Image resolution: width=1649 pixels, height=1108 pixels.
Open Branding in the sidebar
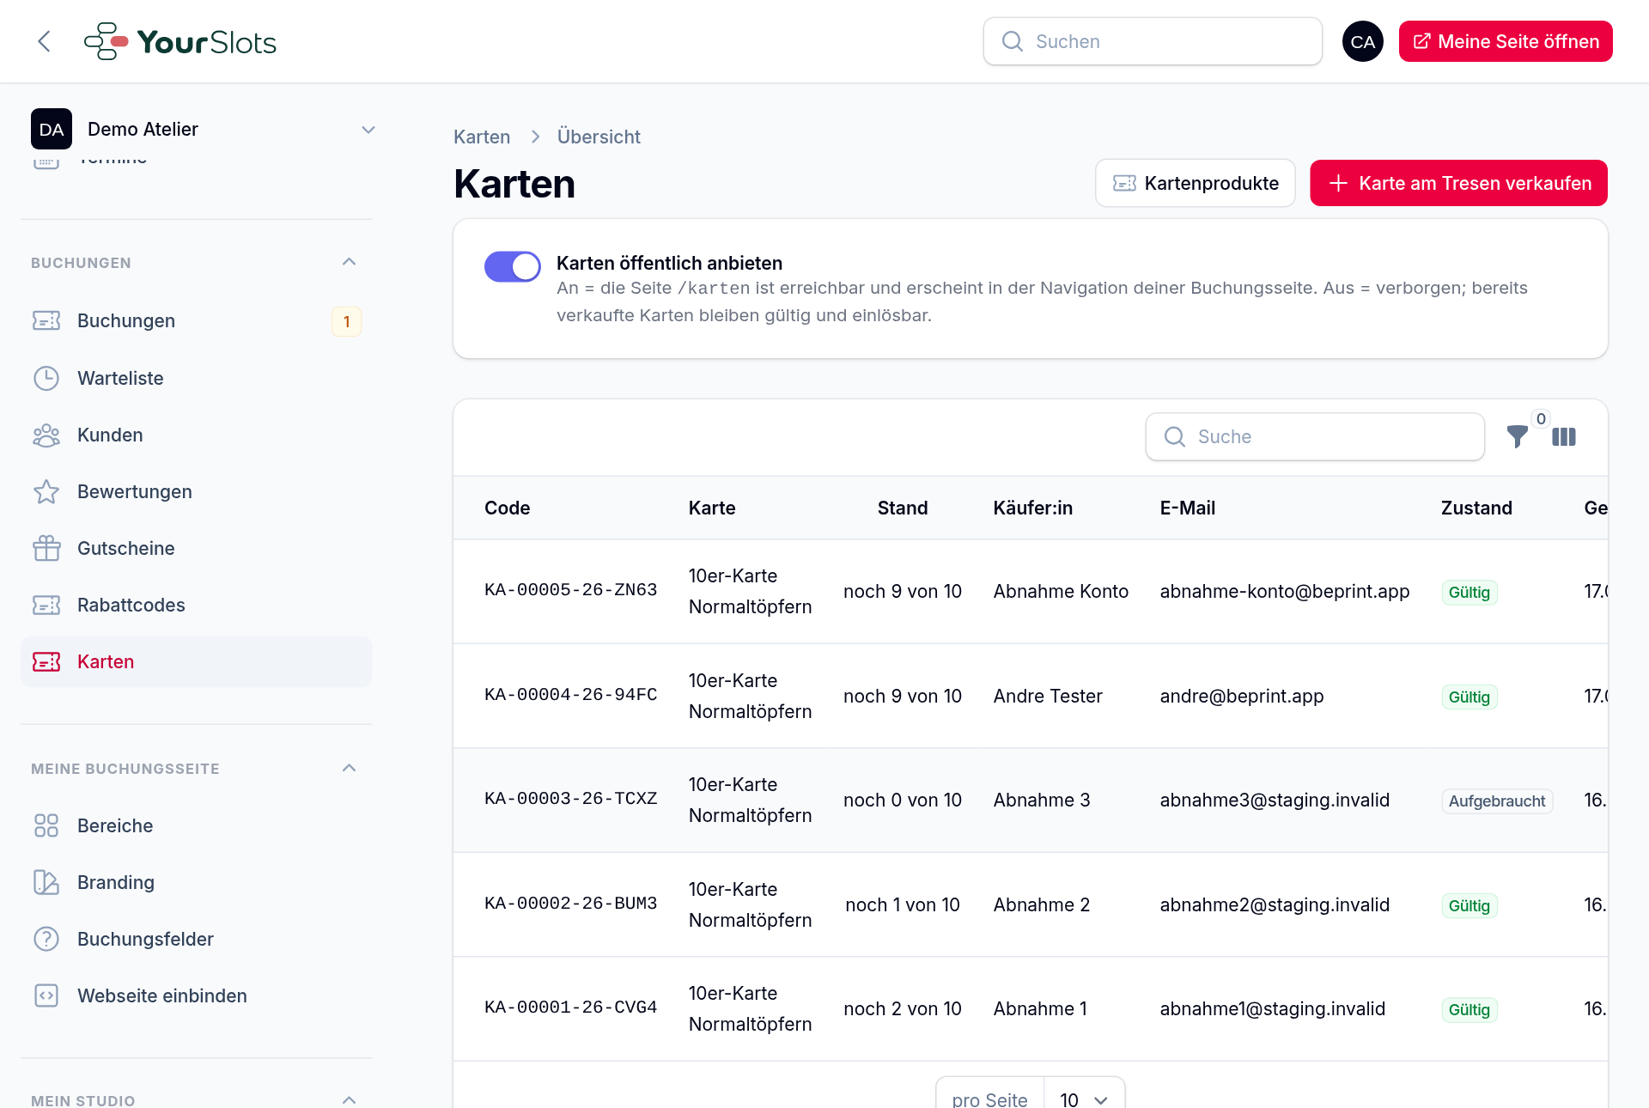[x=196, y=882]
